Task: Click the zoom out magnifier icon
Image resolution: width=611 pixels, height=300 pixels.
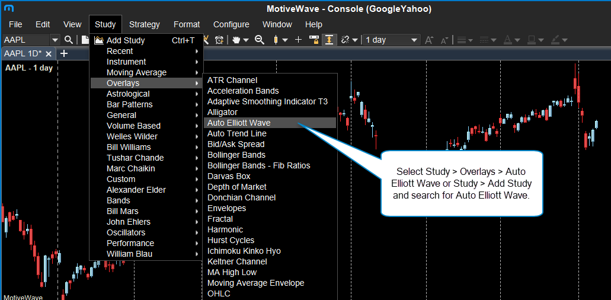Action: (259, 40)
